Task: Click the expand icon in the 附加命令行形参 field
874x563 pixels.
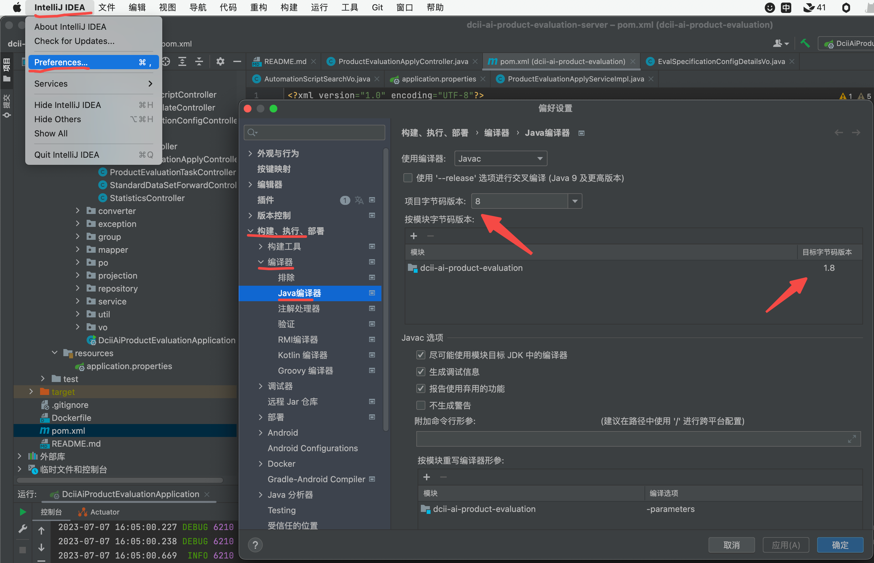Action: pyautogui.click(x=852, y=439)
